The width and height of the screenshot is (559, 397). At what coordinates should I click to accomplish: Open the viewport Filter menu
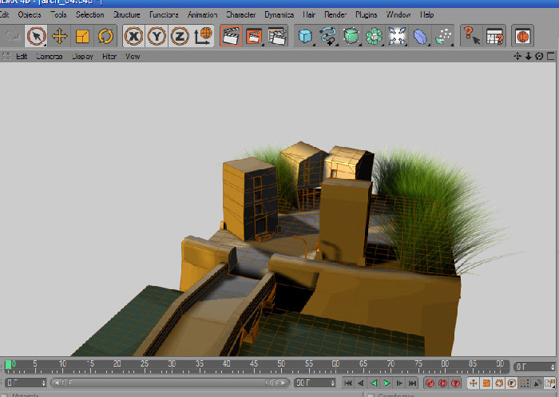(109, 57)
